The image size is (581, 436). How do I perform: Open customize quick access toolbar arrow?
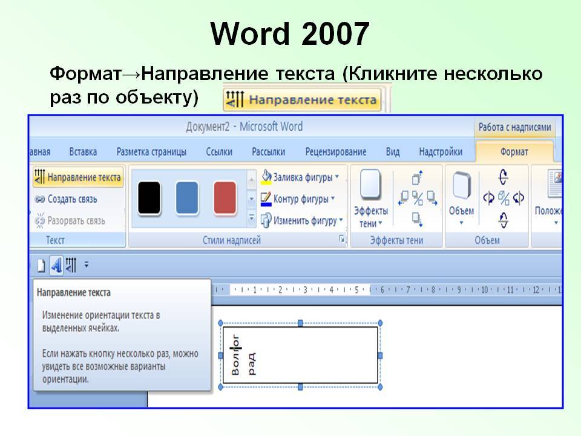(87, 265)
